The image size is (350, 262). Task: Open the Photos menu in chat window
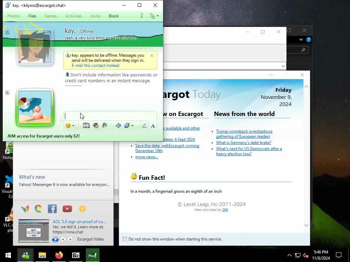tap(13, 16)
